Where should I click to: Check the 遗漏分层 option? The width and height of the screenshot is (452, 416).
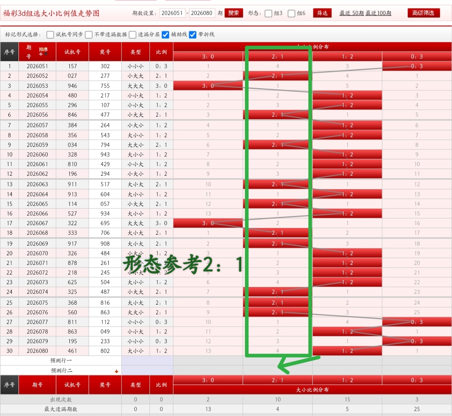point(133,35)
